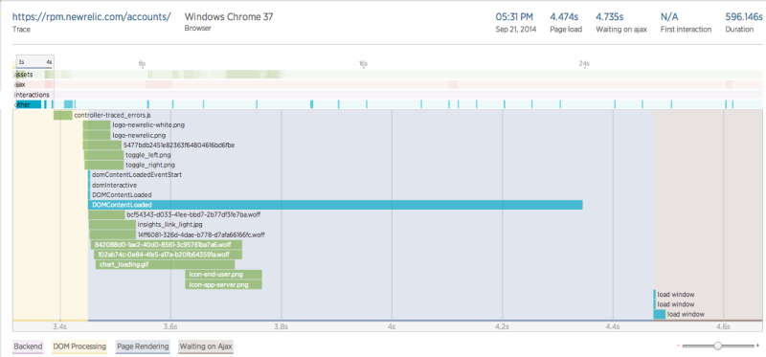Click the insights_link_light.jpg bar
The image size is (766, 357).
(x=112, y=225)
